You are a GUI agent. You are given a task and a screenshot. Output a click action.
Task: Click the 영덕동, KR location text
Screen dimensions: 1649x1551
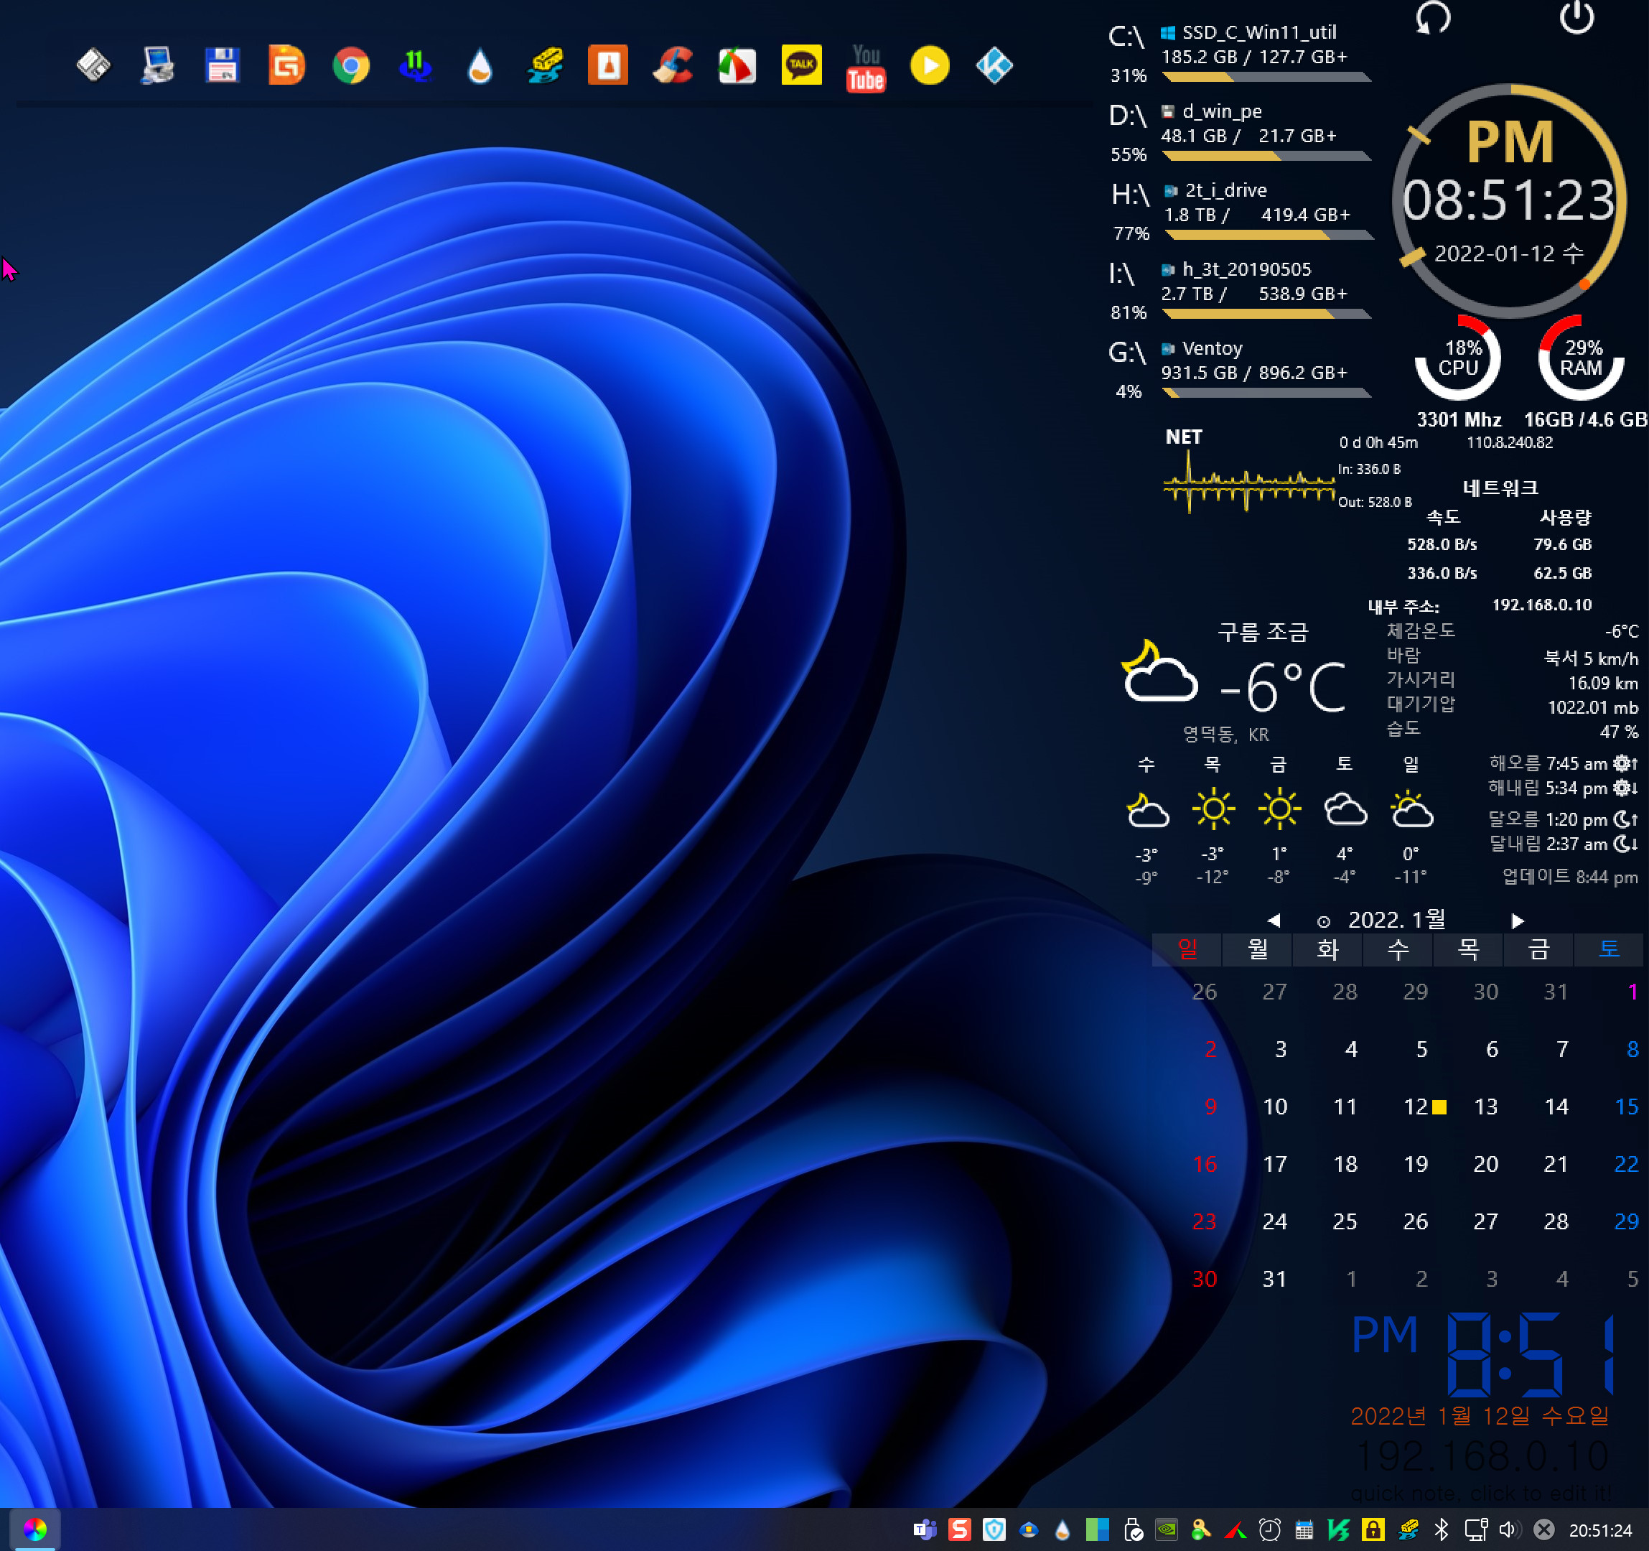[1225, 735]
